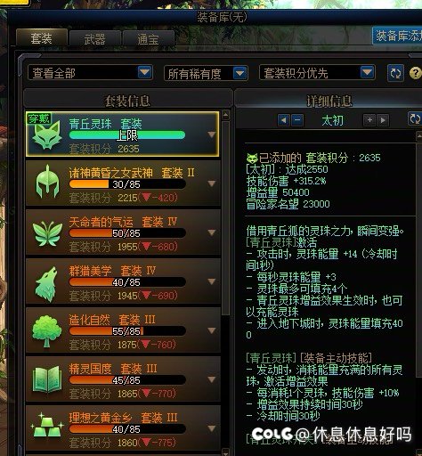Expand the 诸神黄昏之女武神 set entry arrow
This screenshot has width=422, height=456.
tap(212, 183)
